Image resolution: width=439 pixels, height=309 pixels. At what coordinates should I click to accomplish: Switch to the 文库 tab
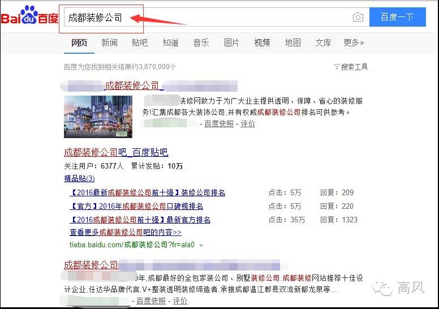(x=324, y=42)
